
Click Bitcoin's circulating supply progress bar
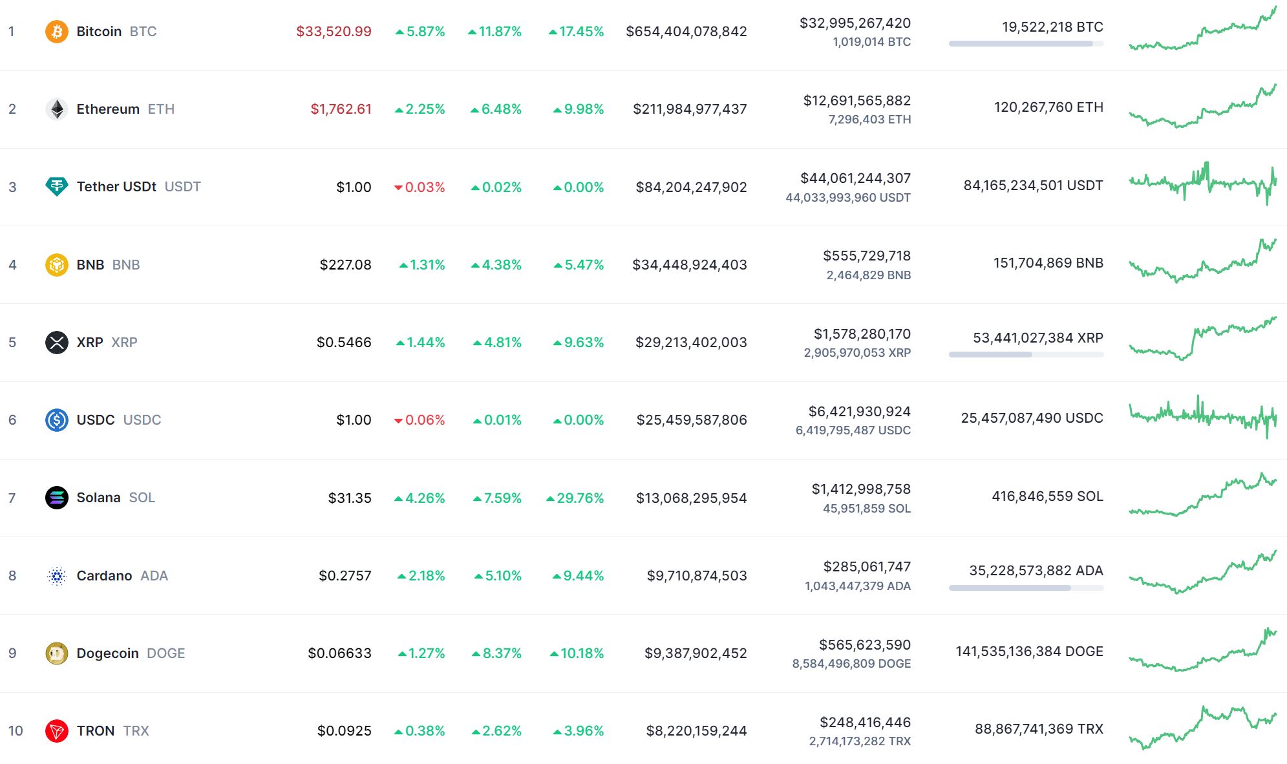tap(1026, 44)
